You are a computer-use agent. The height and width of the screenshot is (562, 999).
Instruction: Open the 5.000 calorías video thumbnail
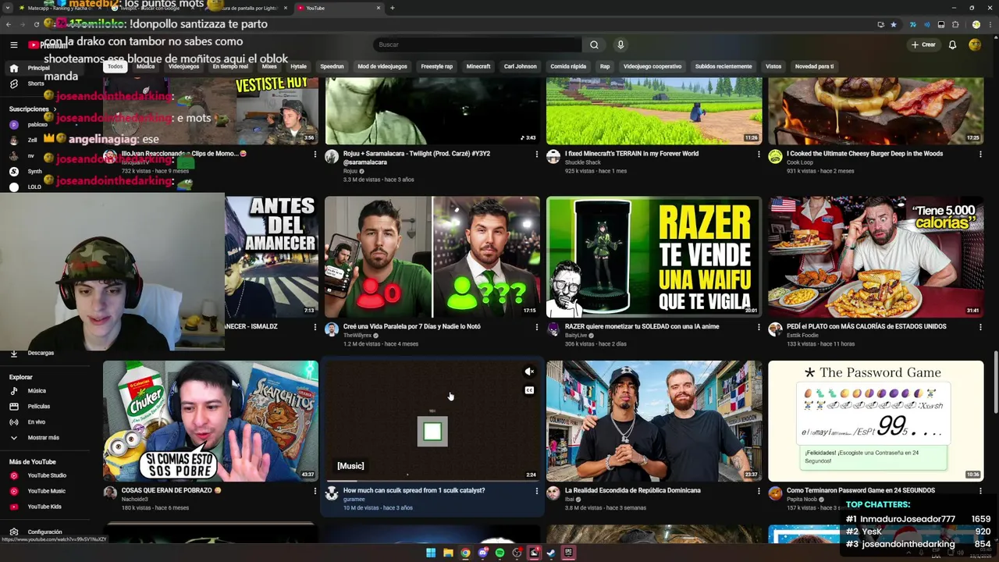pyautogui.click(x=876, y=257)
